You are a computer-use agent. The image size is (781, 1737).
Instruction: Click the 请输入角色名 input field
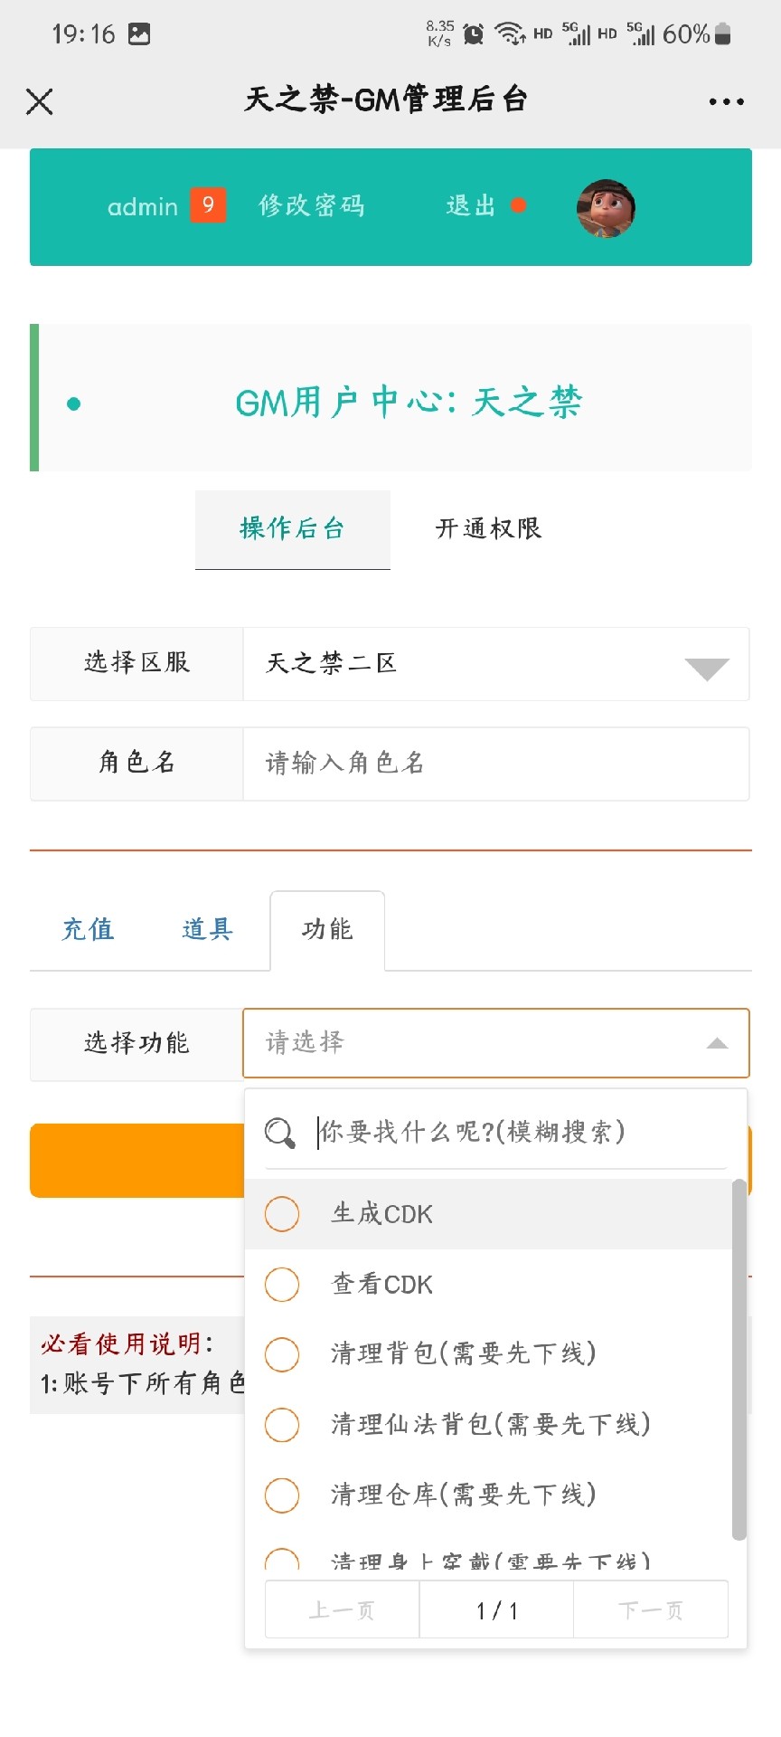[x=496, y=764]
